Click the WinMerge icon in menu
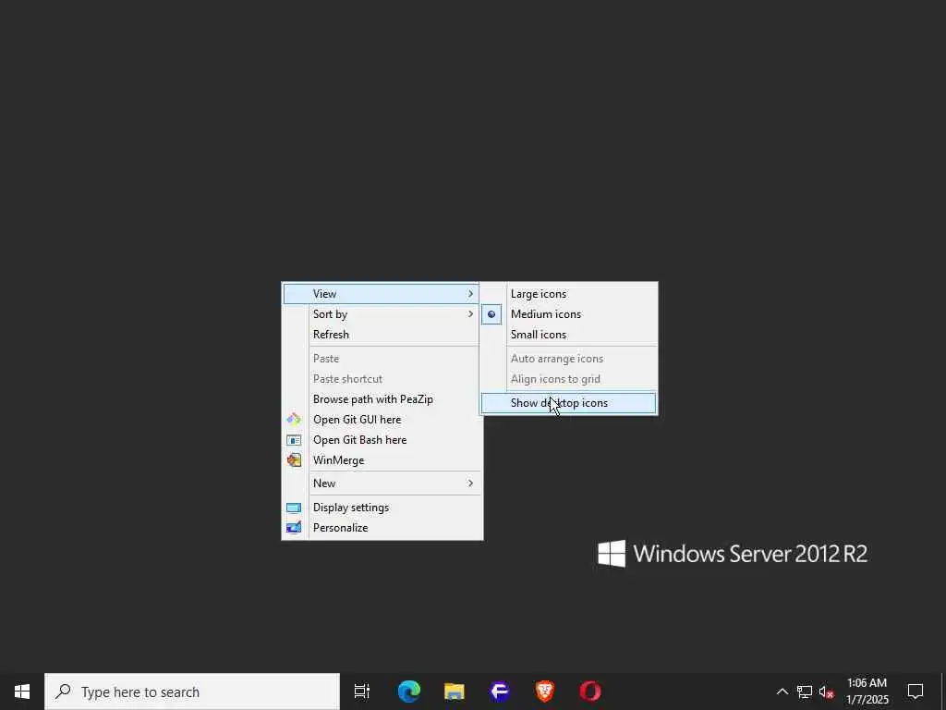946x710 pixels. coord(294,460)
